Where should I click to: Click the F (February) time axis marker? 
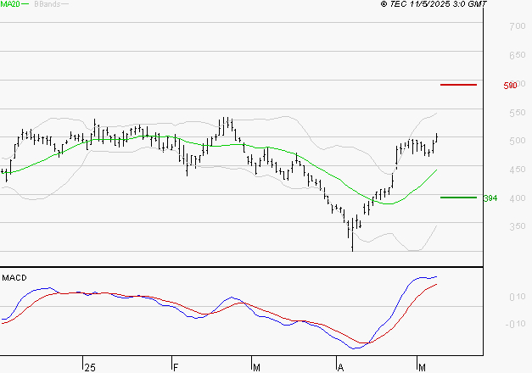[176, 366]
